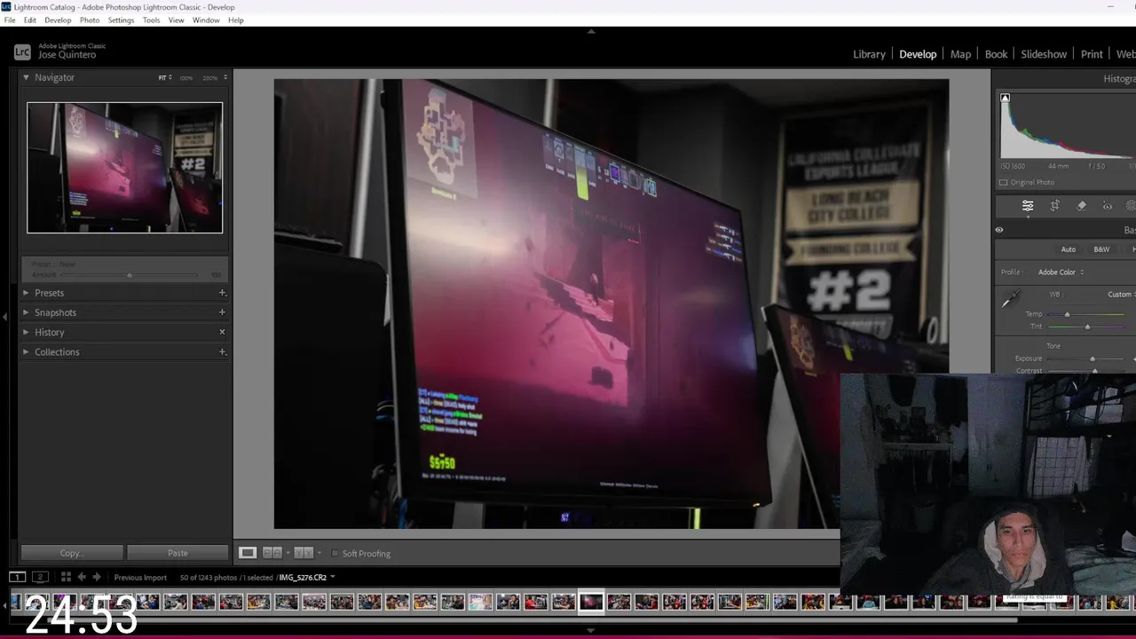Screen dimensions: 1136x639
Task: Click main window display icon 1
Action: click(x=18, y=577)
